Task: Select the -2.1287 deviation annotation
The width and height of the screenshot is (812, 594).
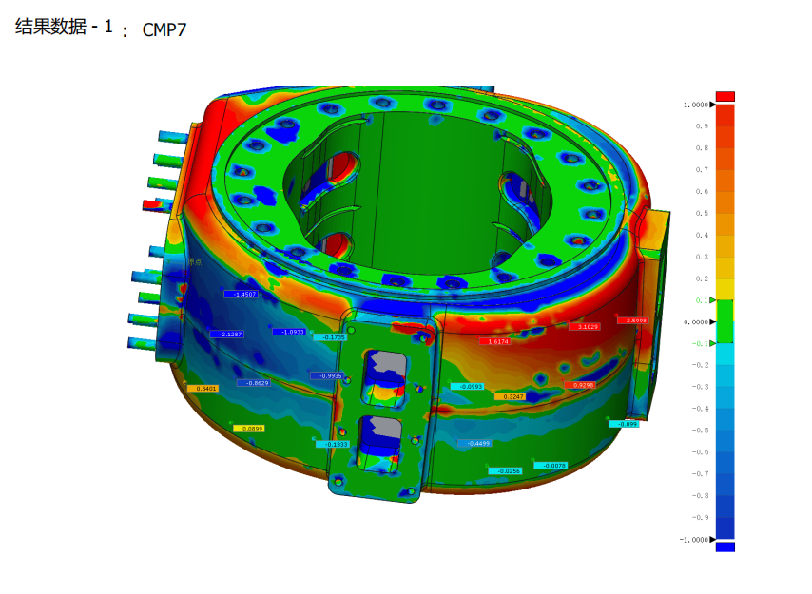Action: pos(226,335)
